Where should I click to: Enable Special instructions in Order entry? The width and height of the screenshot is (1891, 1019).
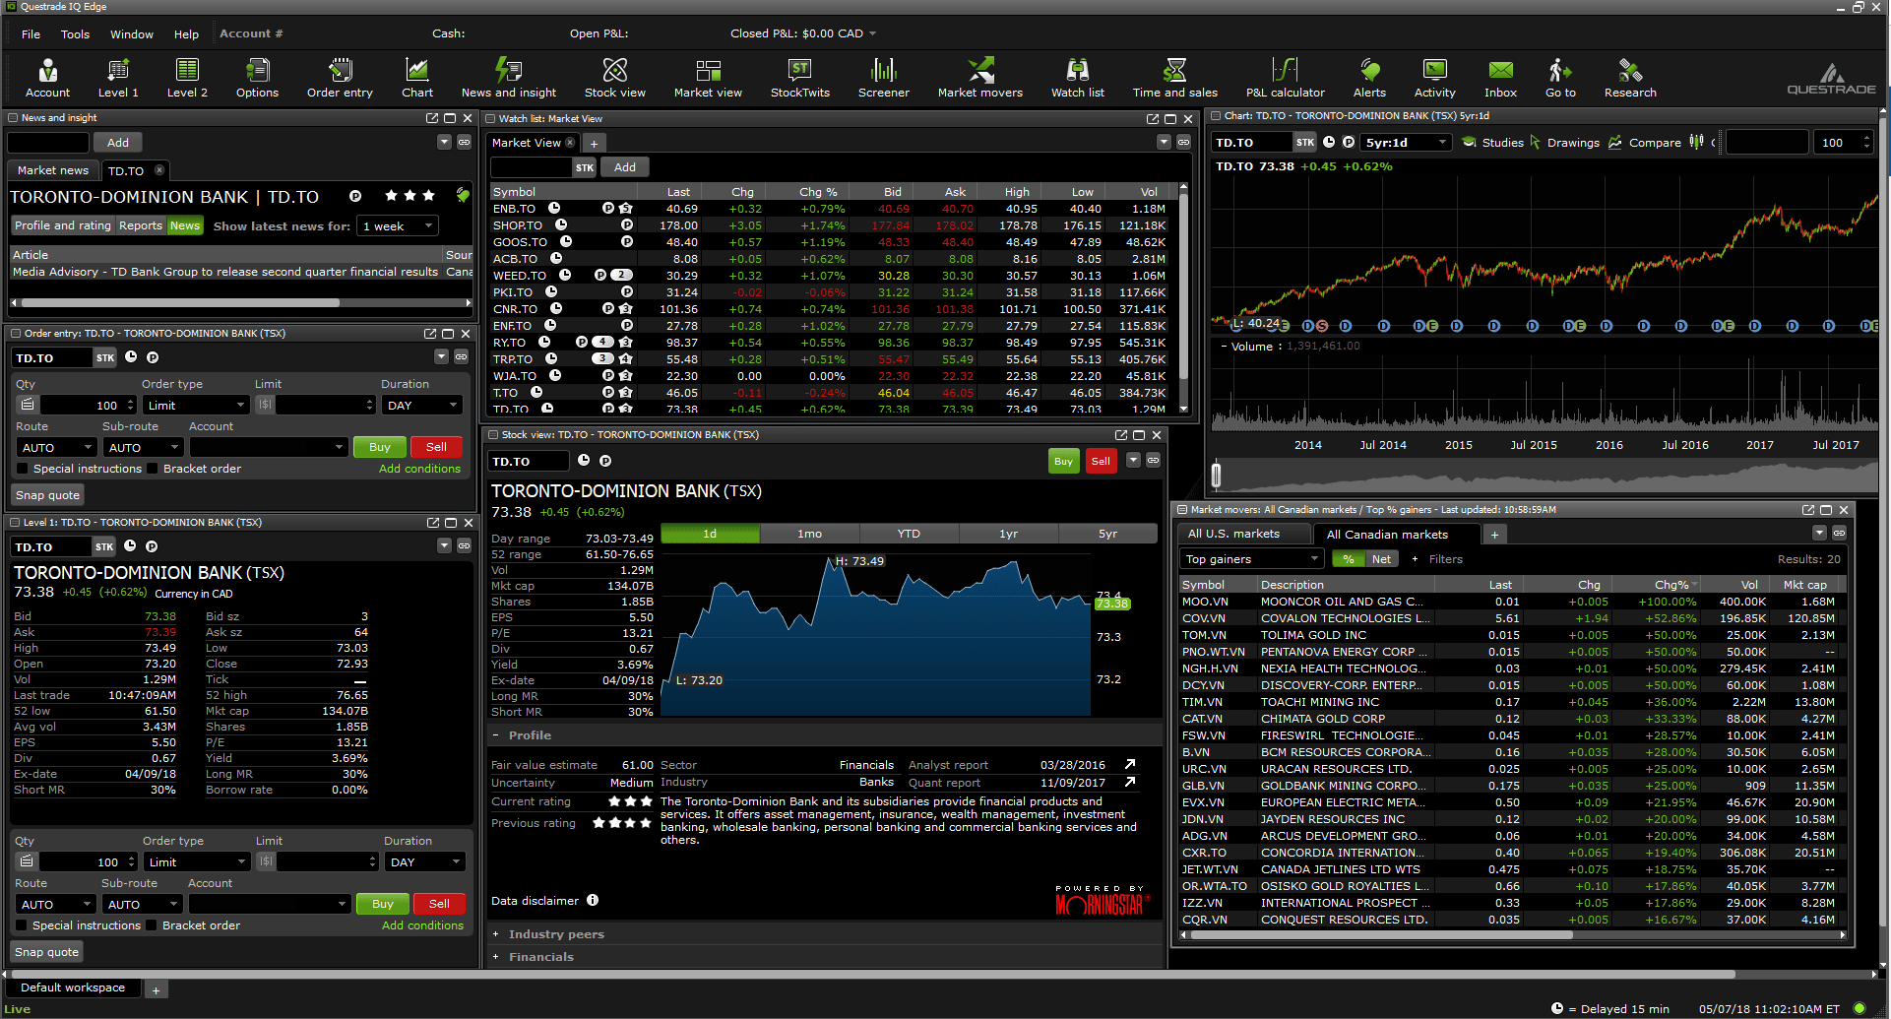click(x=23, y=469)
